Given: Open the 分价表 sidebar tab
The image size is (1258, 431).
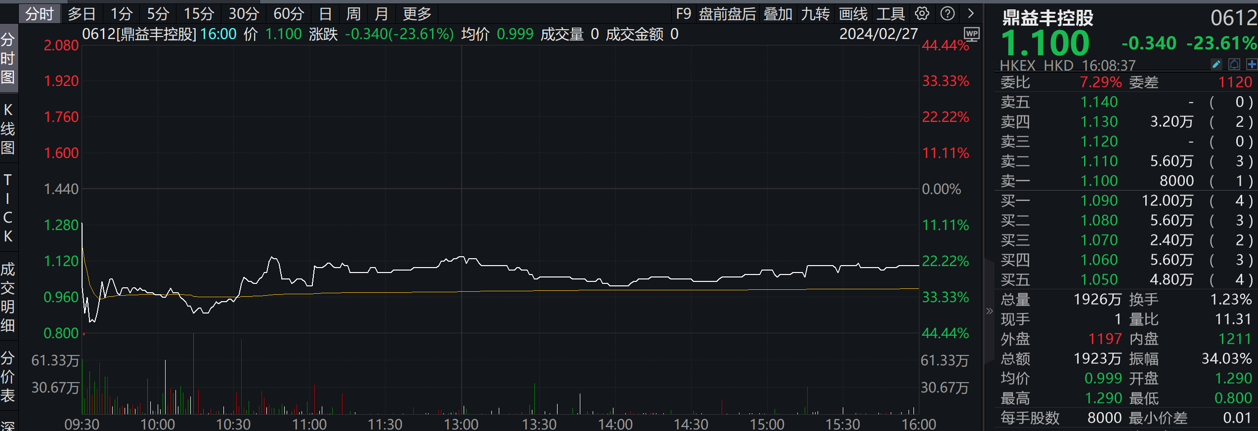Looking at the screenshot, I should click(x=8, y=377).
